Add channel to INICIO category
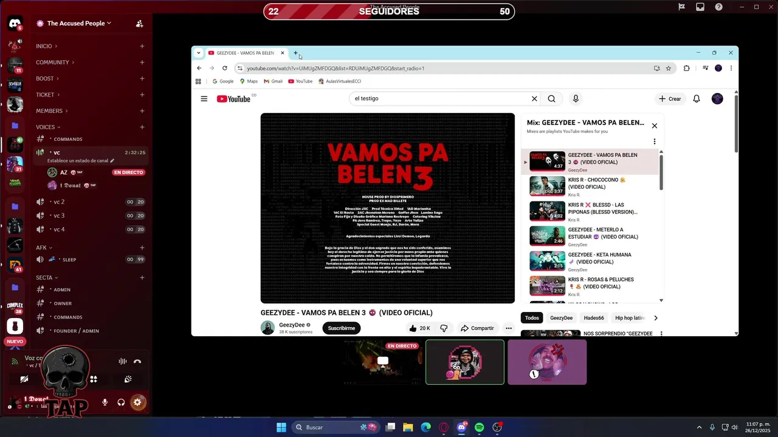Viewport: 778px width, 437px height. (x=142, y=46)
